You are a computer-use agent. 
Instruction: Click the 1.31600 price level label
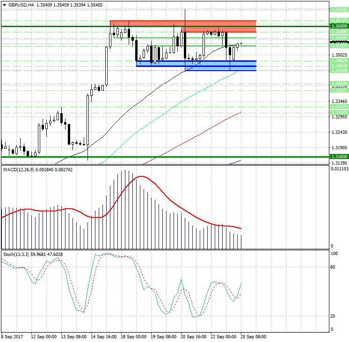click(339, 157)
